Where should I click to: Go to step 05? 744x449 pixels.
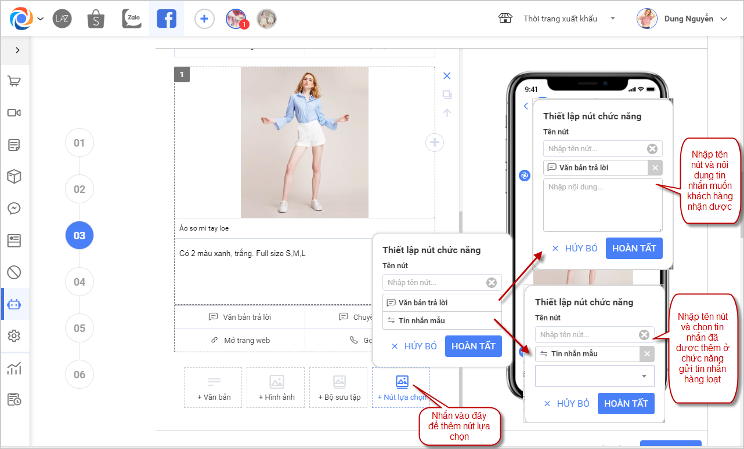pos(80,328)
